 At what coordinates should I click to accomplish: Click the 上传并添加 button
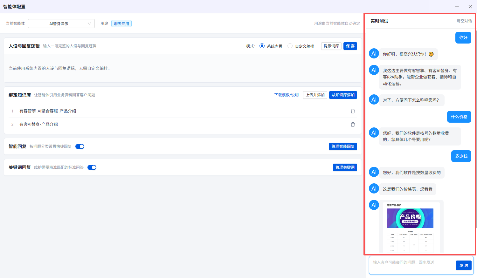coord(315,95)
